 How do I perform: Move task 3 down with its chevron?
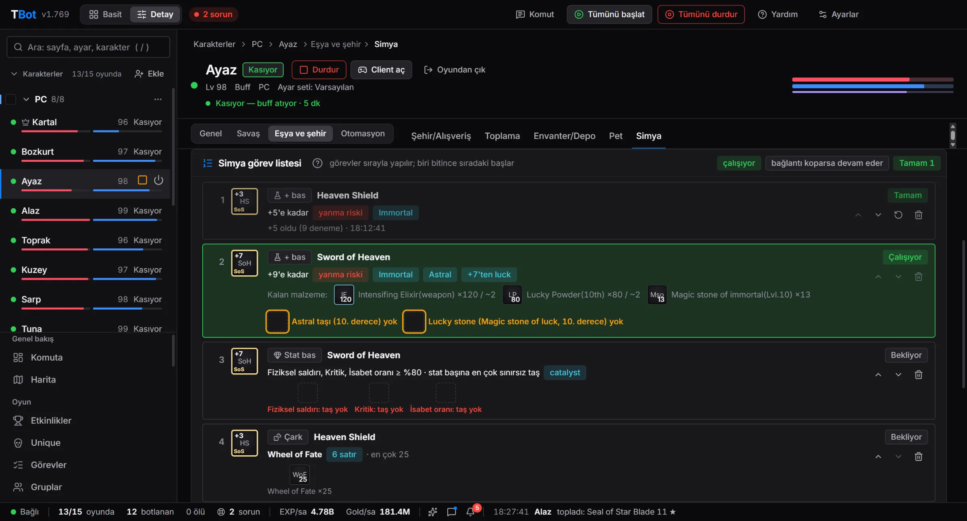(x=898, y=375)
